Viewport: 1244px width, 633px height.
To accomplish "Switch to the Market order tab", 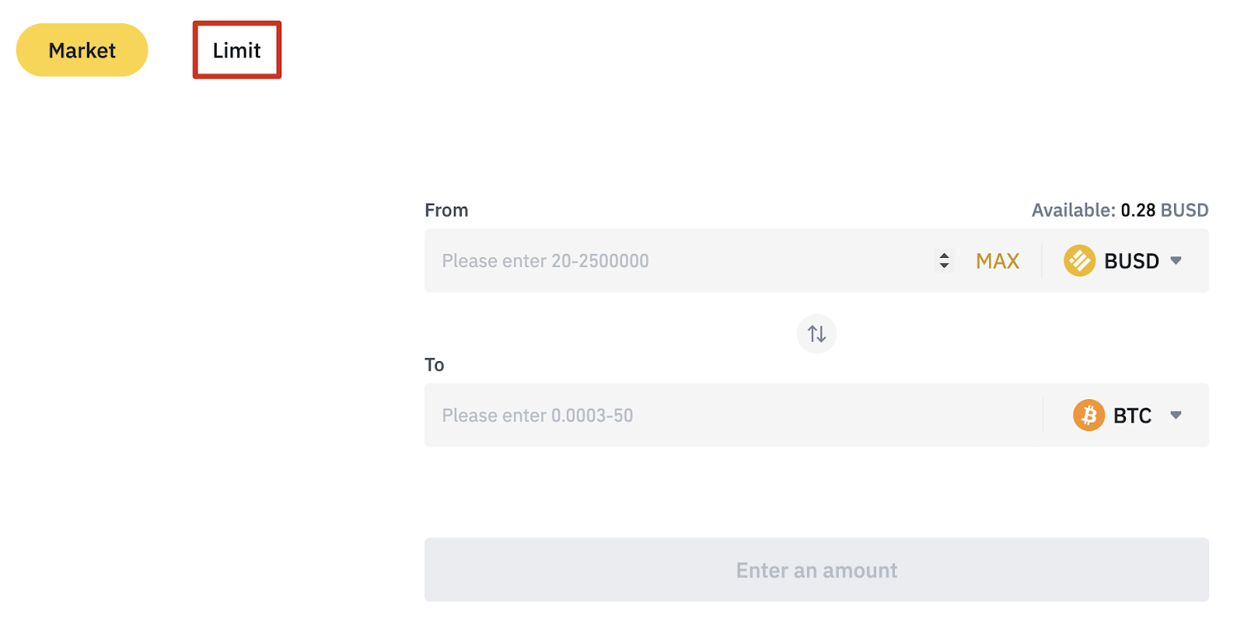I will pyautogui.click(x=82, y=50).
